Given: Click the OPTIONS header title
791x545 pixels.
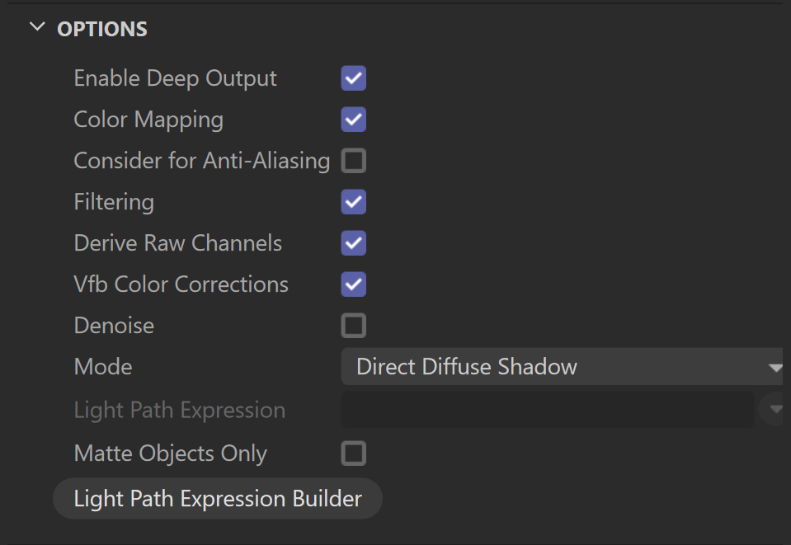Looking at the screenshot, I should pos(102,29).
